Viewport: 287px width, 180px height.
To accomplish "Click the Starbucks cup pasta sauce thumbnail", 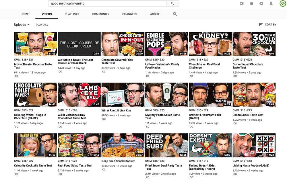I will tap(166, 95).
